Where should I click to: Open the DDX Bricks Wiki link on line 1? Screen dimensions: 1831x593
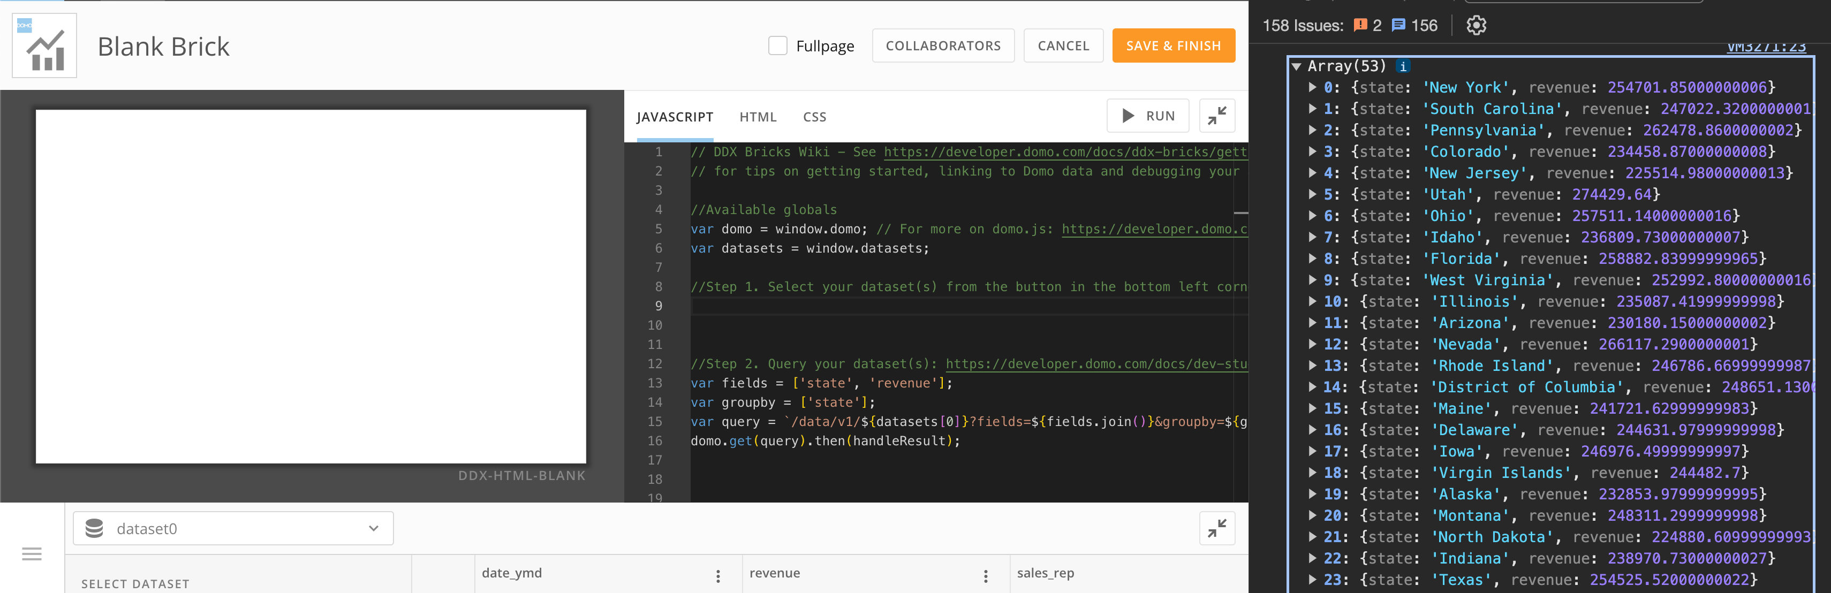(1065, 152)
